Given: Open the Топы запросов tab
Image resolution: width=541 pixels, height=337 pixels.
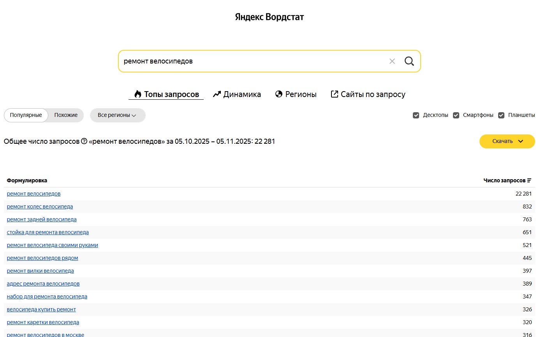Looking at the screenshot, I should 166,94.
